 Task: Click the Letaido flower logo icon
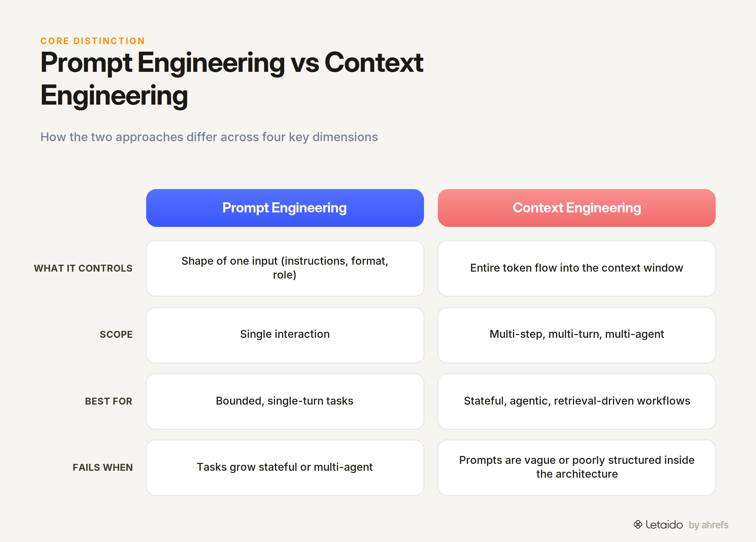(x=638, y=524)
